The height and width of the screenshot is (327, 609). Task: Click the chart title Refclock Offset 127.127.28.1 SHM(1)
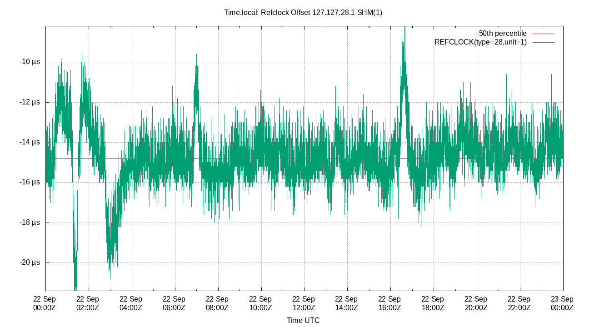point(303,12)
